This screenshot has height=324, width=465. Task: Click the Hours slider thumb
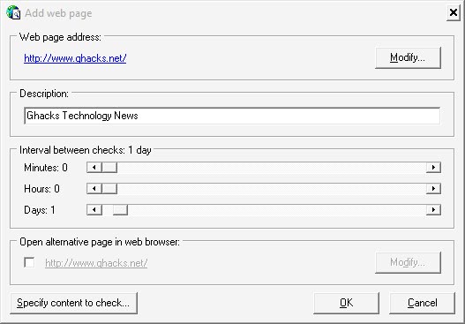109,188
